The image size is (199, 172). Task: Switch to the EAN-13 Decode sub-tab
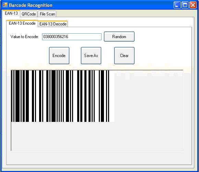click(x=53, y=24)
